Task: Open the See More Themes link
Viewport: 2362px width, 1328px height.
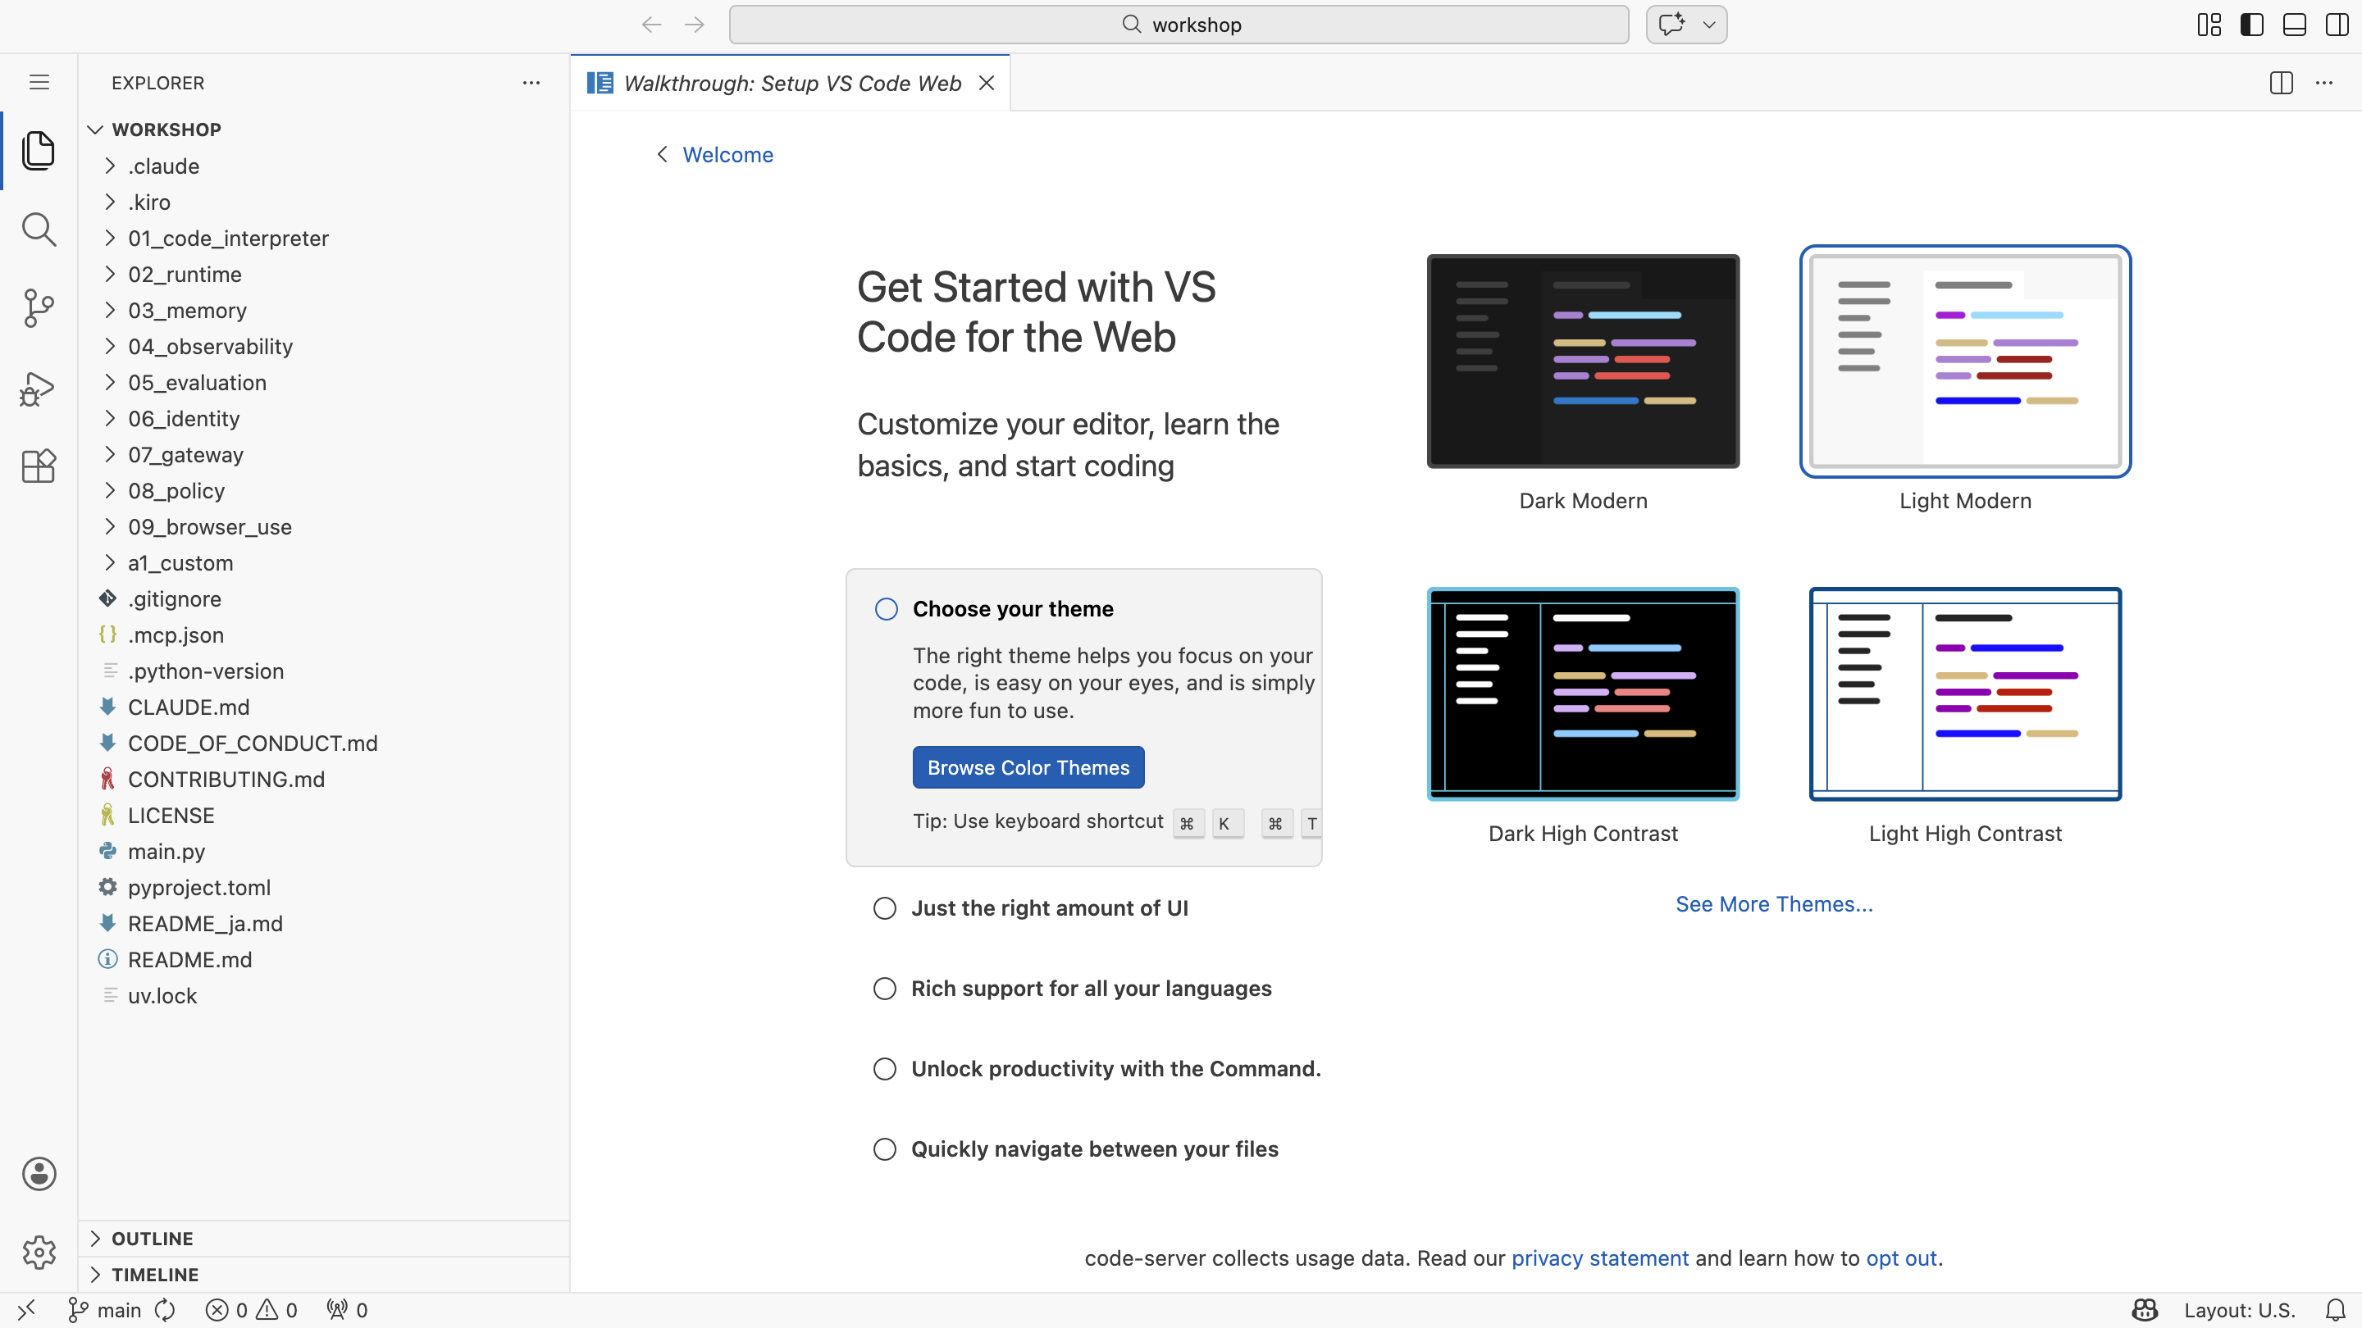Action: tap(1773, 903)
